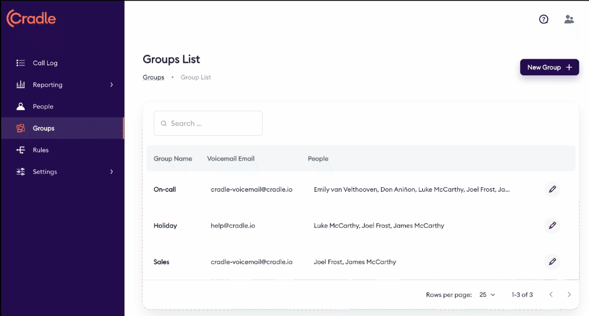Open the help question mark icon
The image size is (589, 316).
544,19
